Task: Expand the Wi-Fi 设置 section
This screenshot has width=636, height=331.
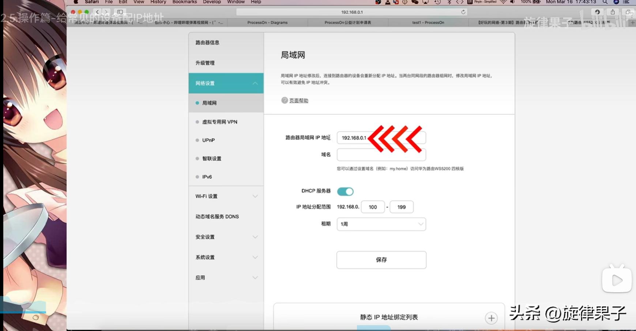Action: [x=255, y=196]
